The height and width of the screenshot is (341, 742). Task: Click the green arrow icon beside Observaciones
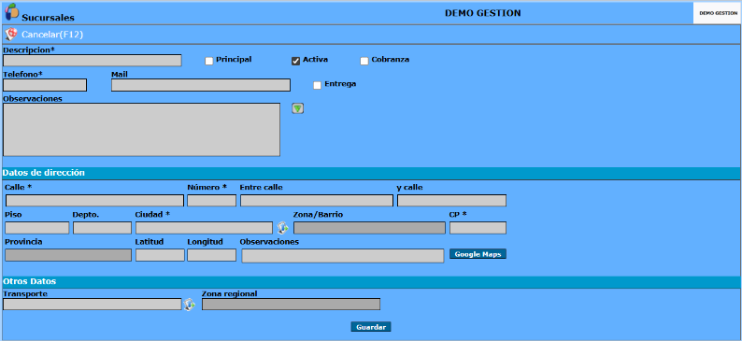[298, 108]
